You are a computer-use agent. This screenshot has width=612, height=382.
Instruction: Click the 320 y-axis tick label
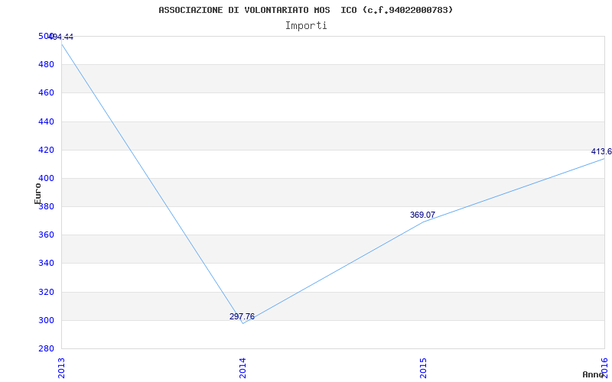tap(46, 292)
